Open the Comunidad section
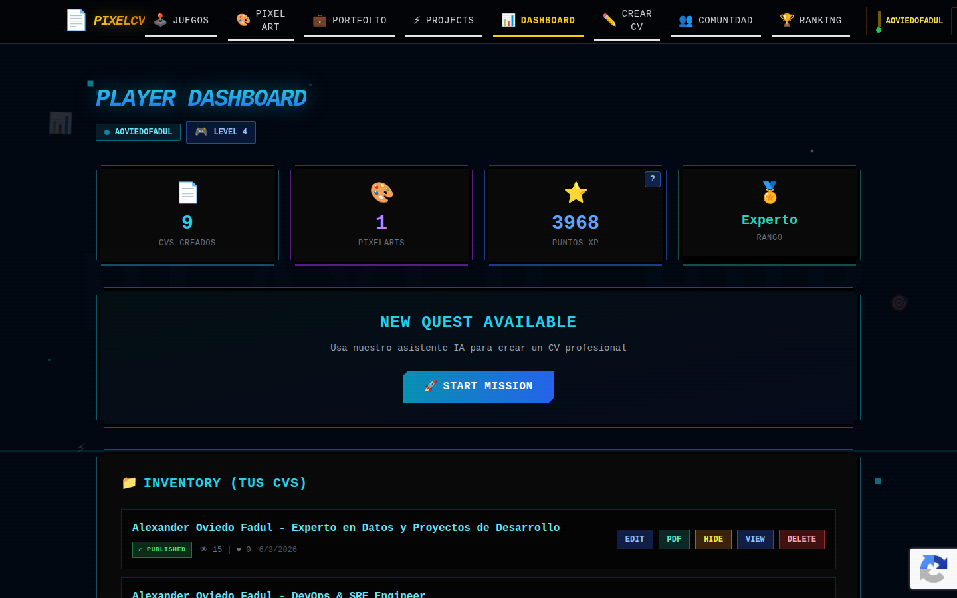The width and height of the screenshot is (957, 598). click(716, 21)
